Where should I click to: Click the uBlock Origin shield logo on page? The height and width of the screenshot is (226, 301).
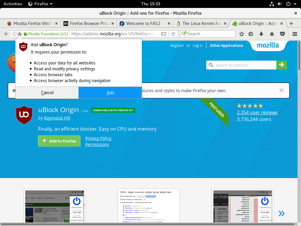[24, 115]
